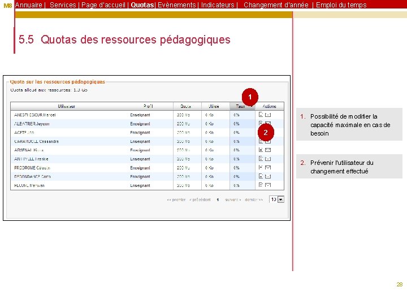The image size is (407, 305).
Task: Click the 'Quota alloué aux ressources' text
Action: point(49,90)
